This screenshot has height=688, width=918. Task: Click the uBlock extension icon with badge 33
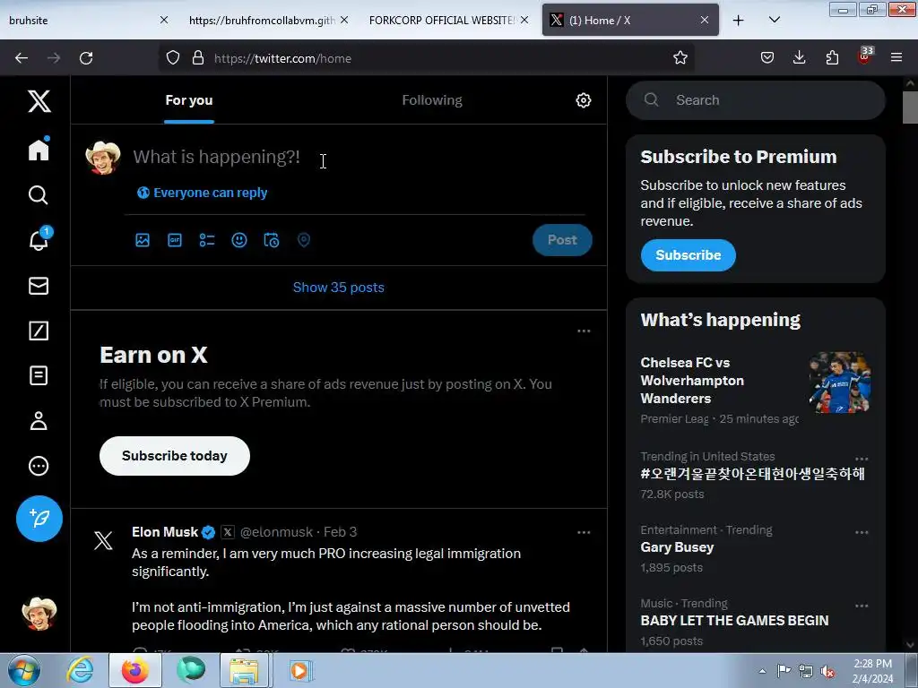[865, 56]
